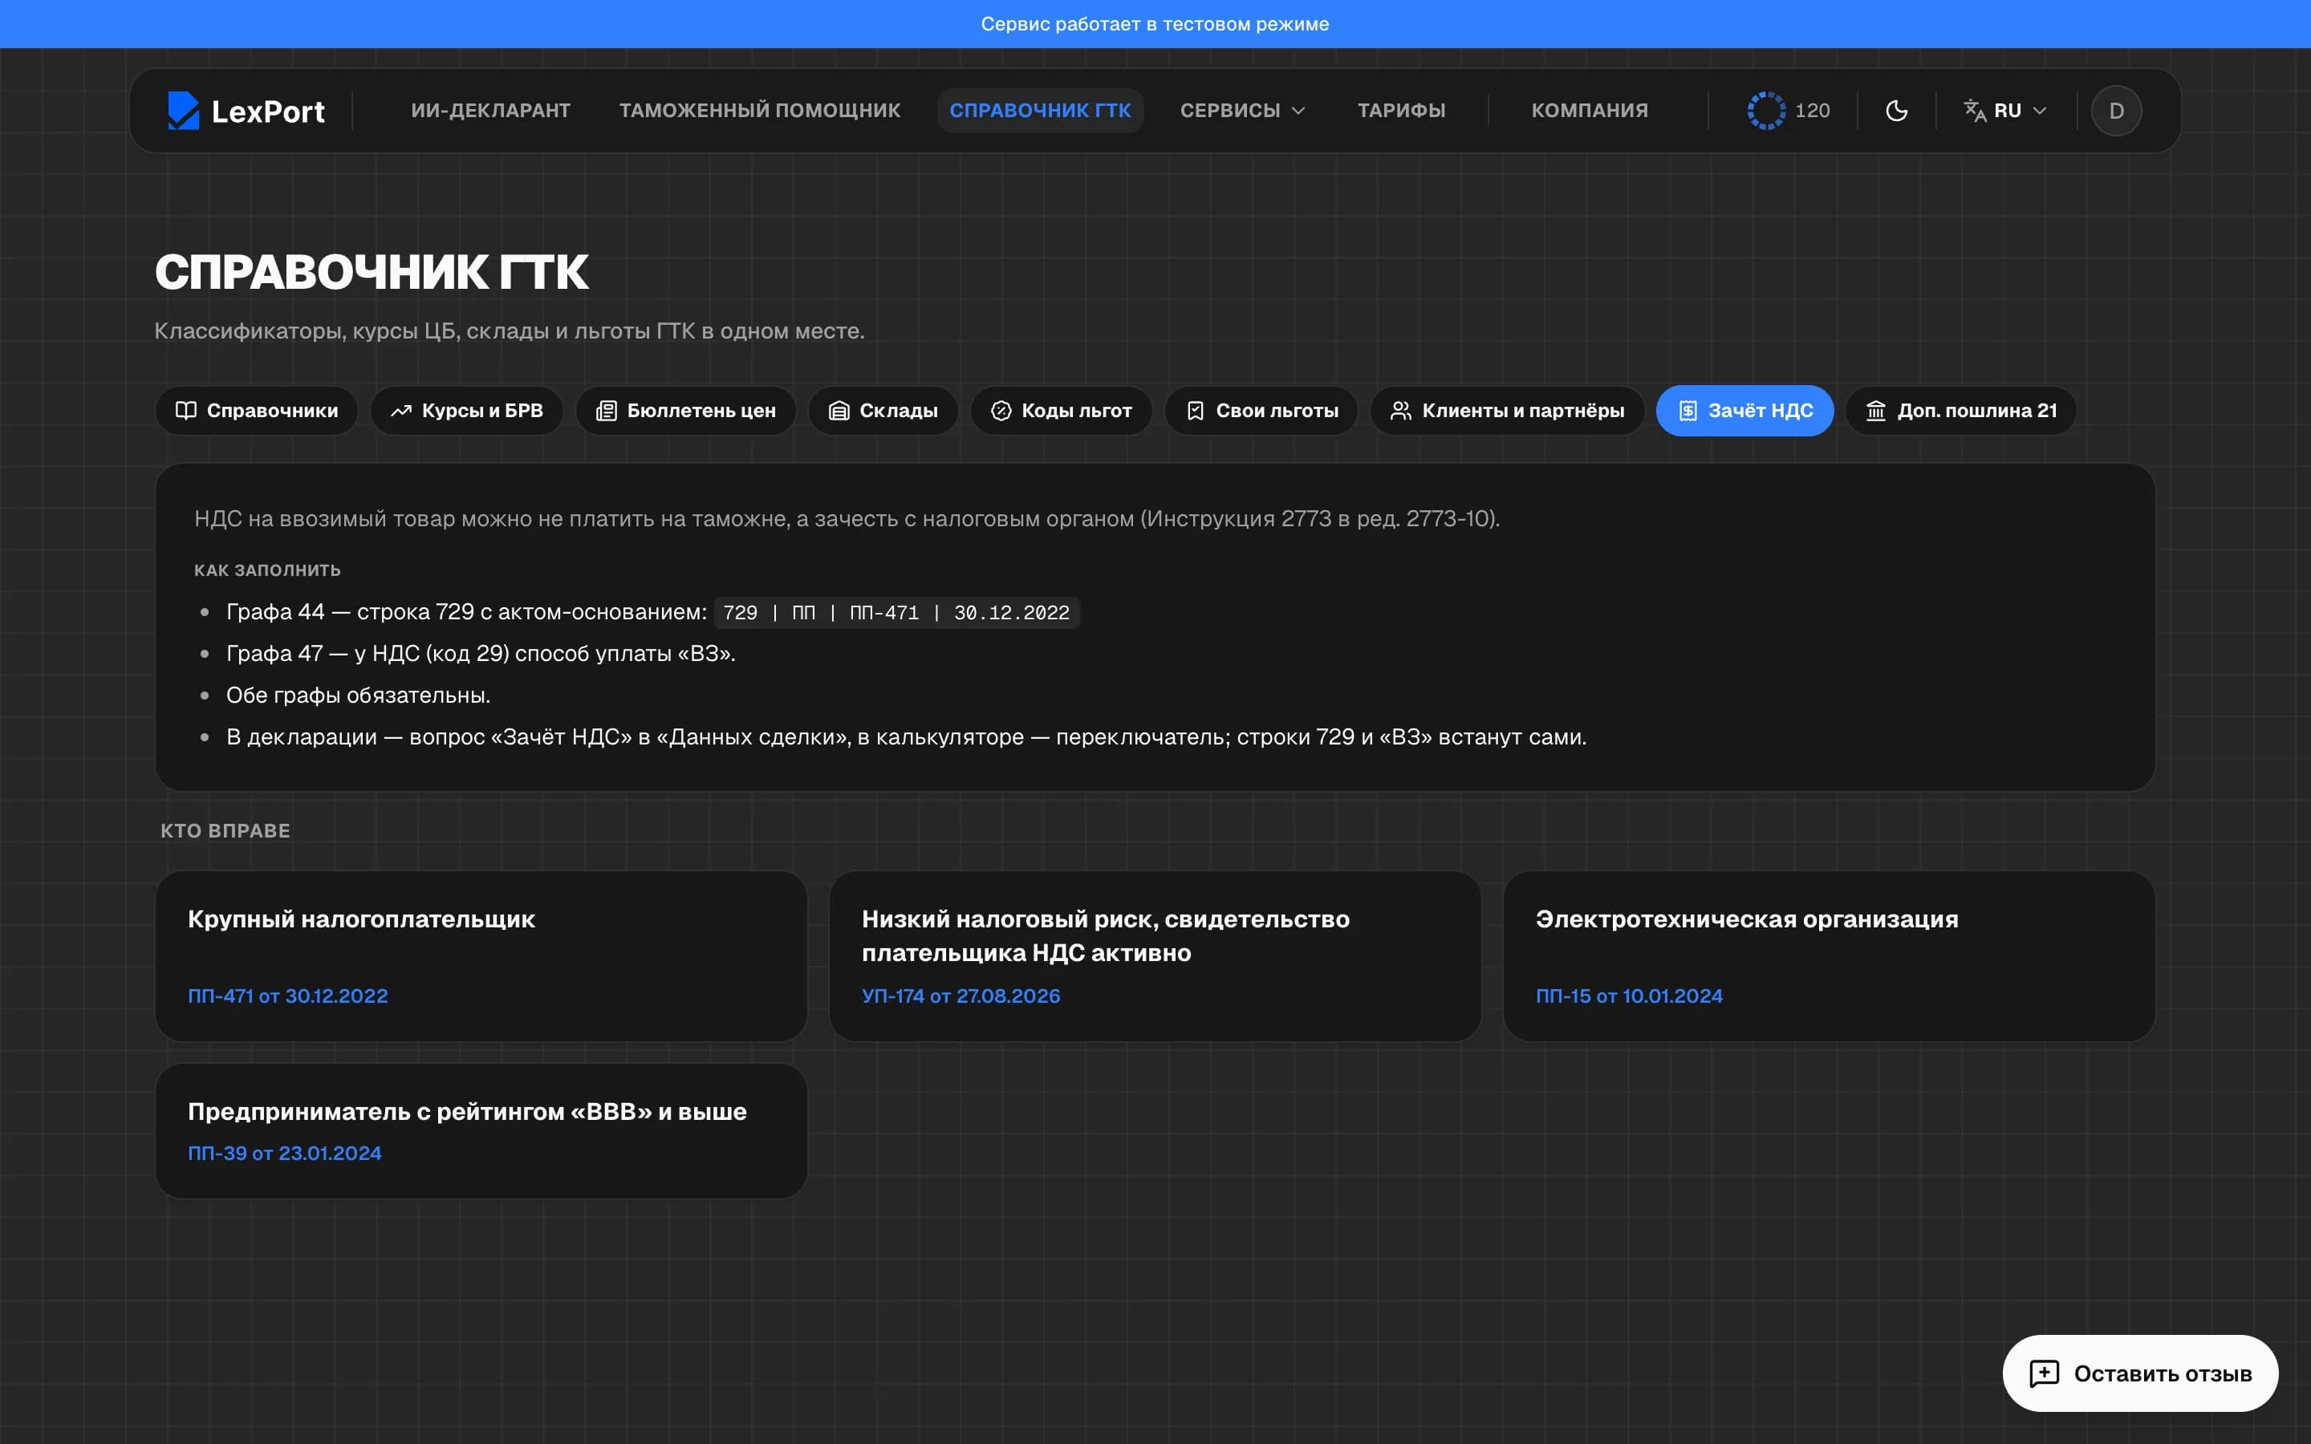Open the Тарифы page
The height and width of the screenshot is (1444, 2311).
click(1401, 111)
